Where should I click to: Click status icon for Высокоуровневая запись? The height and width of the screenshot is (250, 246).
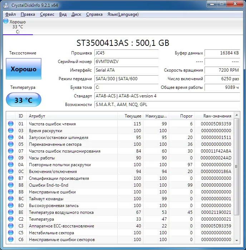click(x=11, y=205)
